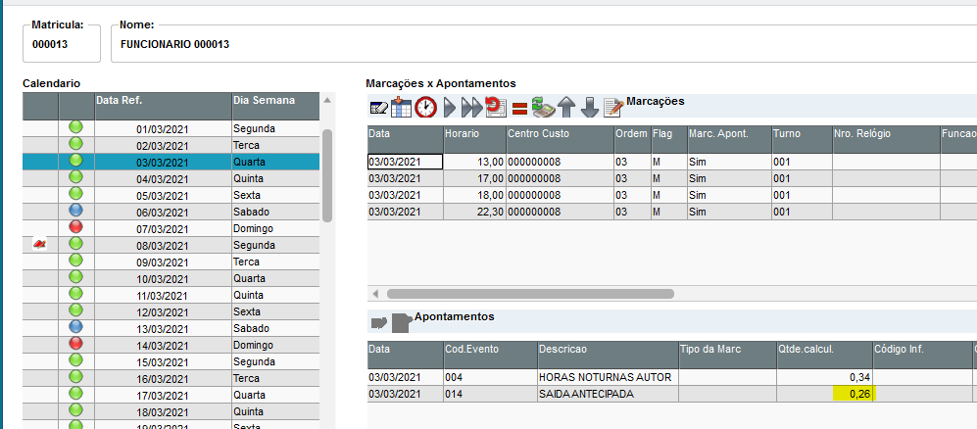This screenshot has width=977, height=429.
Task: Click the red undo arrow document icon
Action: (496, 107)
